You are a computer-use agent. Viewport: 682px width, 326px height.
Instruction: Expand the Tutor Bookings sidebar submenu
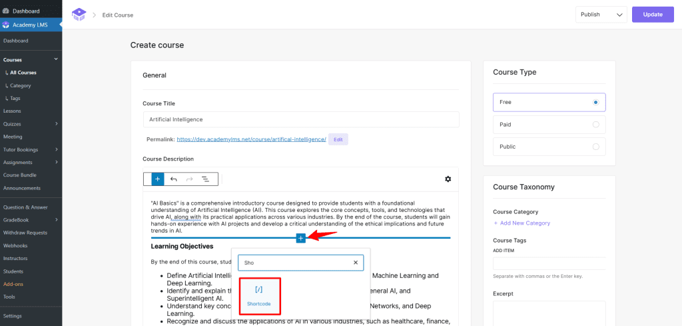(x=56, y=149)
